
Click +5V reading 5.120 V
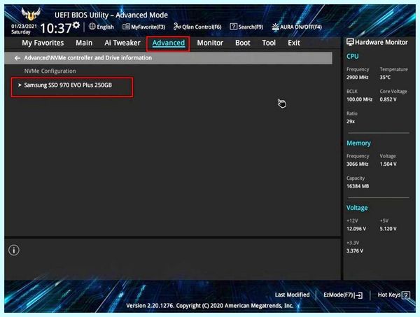point(388,229)
